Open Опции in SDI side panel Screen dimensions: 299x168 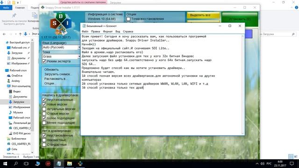pos(50,83)
